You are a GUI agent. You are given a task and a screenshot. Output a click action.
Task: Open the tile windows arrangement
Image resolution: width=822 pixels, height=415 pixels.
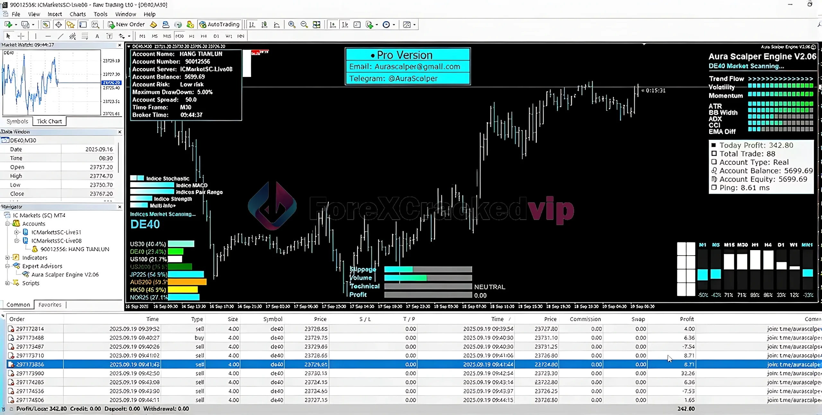coord(316,24)
